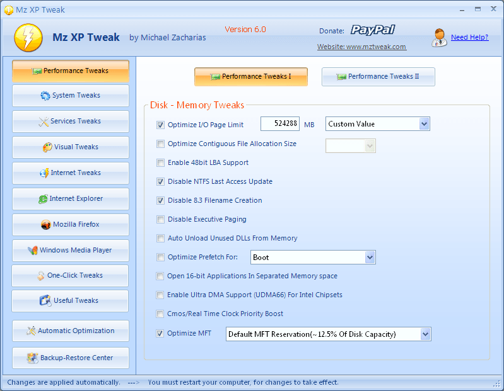Click the Performance Tweaks II tab icon
Screen dimensions: 504x391
(x=341, y=77)
